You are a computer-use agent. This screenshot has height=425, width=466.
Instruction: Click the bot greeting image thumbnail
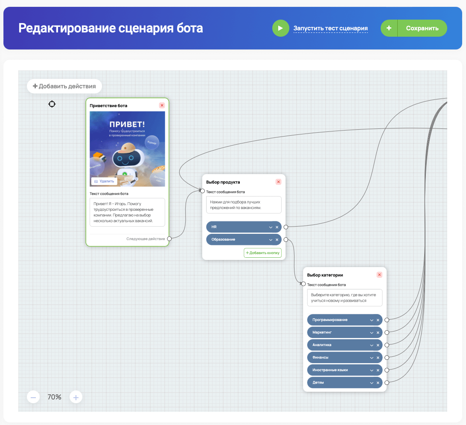127,149
